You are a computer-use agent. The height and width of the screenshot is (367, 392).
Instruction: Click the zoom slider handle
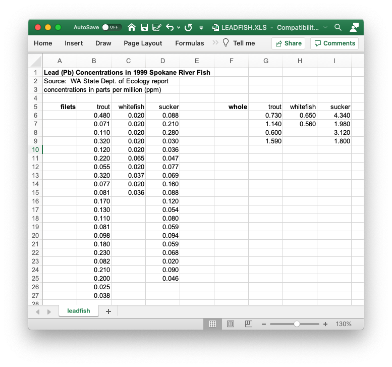pos(297,324)
